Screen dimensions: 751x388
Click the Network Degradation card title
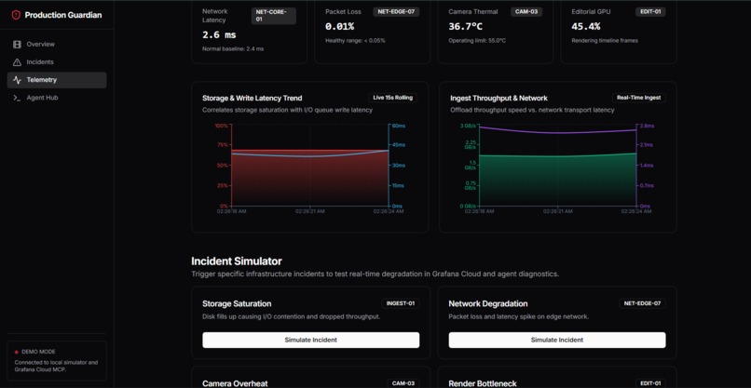(x=488, y=304)
